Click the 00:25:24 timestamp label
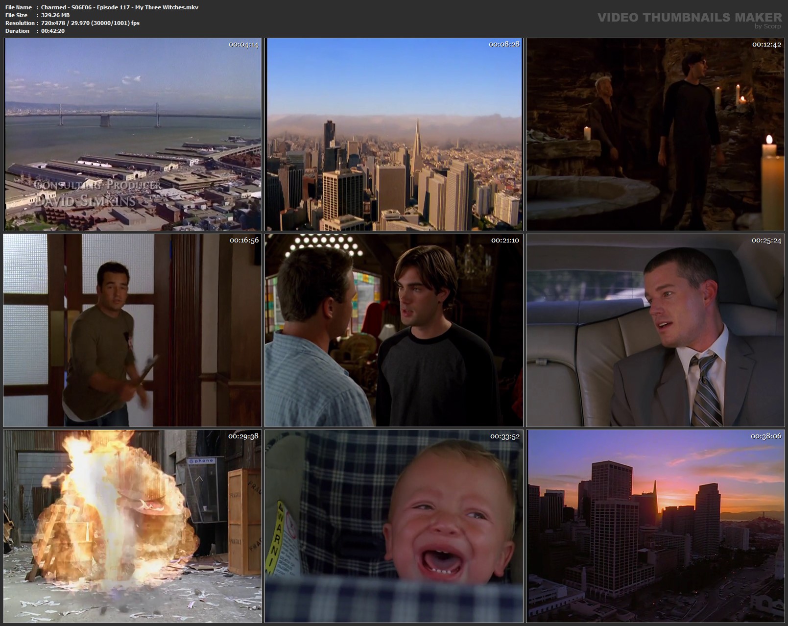 (766, 240)
